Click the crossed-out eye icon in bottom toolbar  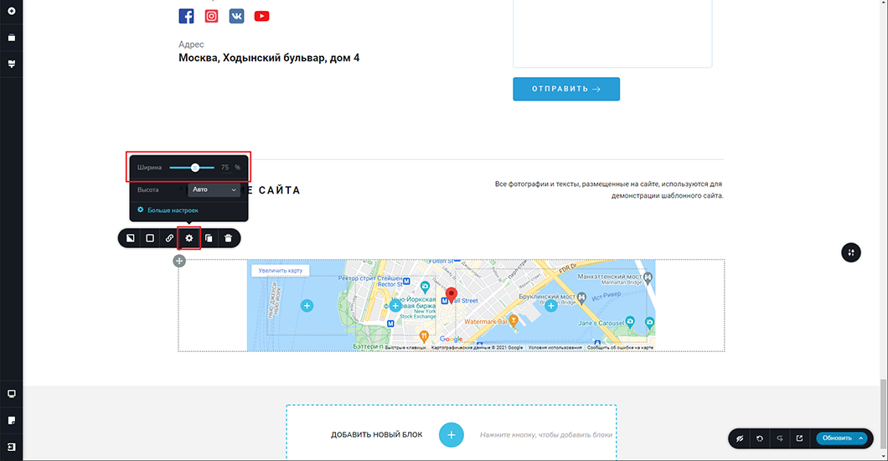(x=740, y=438)
